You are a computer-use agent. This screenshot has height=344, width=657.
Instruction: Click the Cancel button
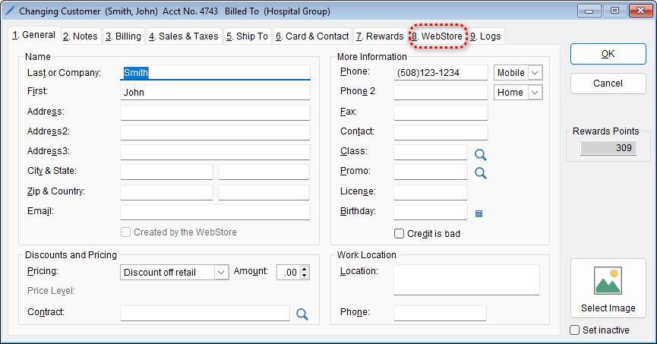[608, 83]
